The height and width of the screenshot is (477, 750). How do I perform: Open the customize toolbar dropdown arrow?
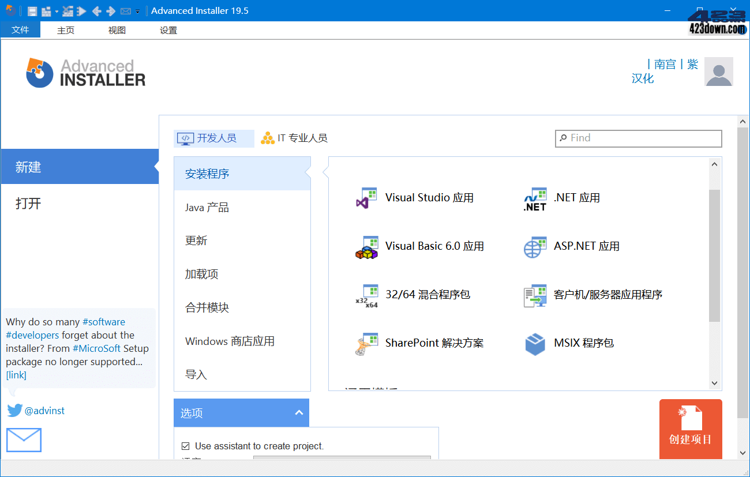tap(137, 12)
